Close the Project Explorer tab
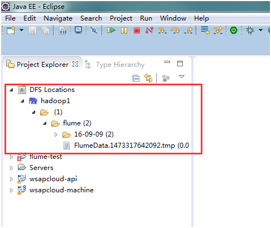The width and height of the screenshot is (271, 228). 75,64
